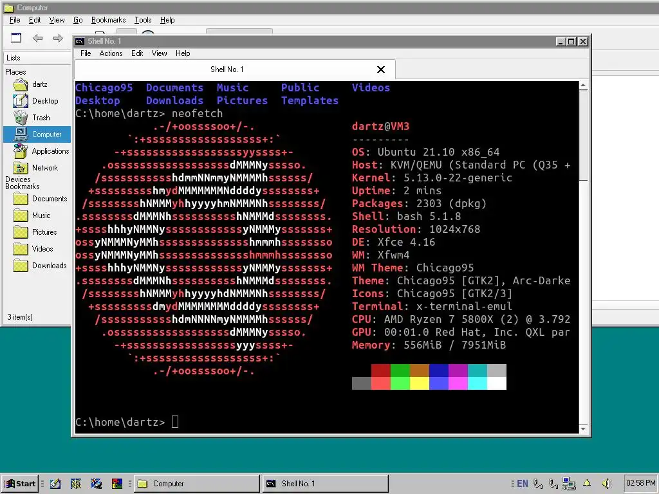Open Network in Places sidebar

click(x=37, y=168)
